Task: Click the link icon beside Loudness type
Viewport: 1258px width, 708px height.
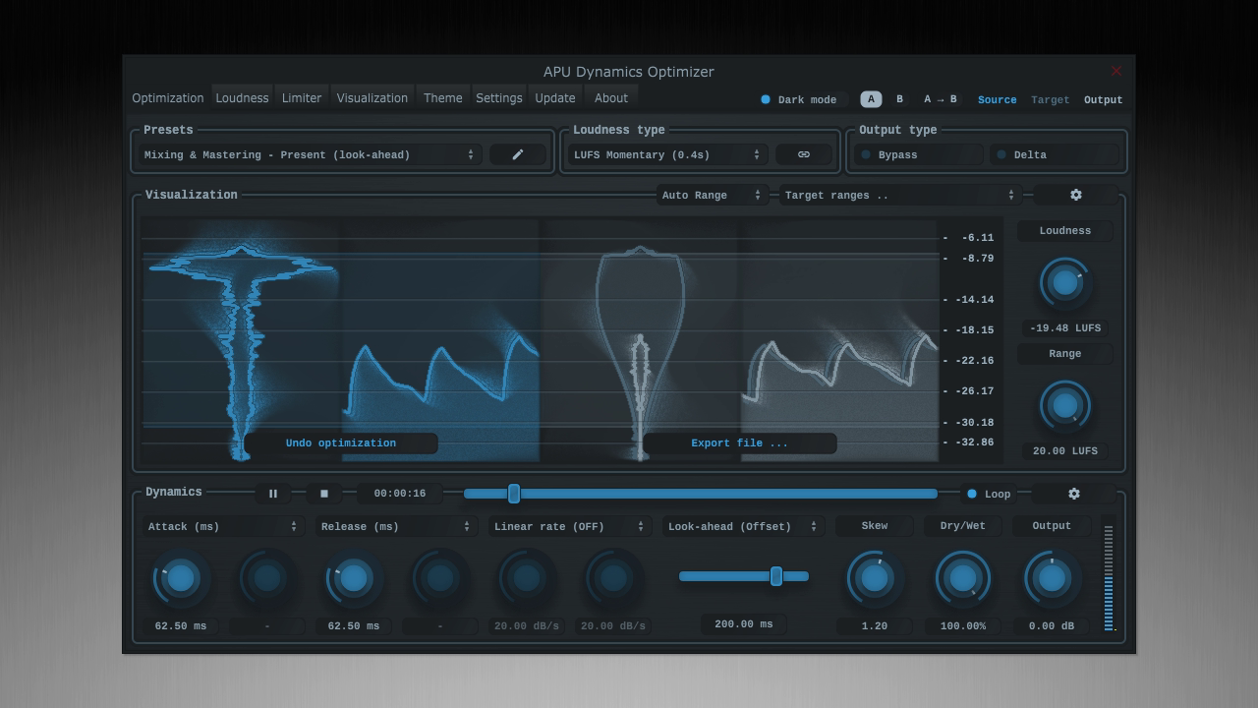Action: (803, 154)
